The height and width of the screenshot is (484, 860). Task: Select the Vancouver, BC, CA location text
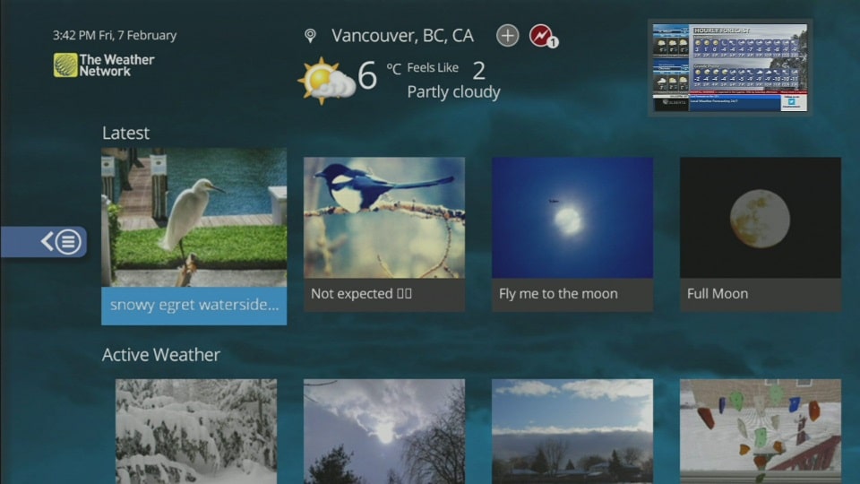402,36
